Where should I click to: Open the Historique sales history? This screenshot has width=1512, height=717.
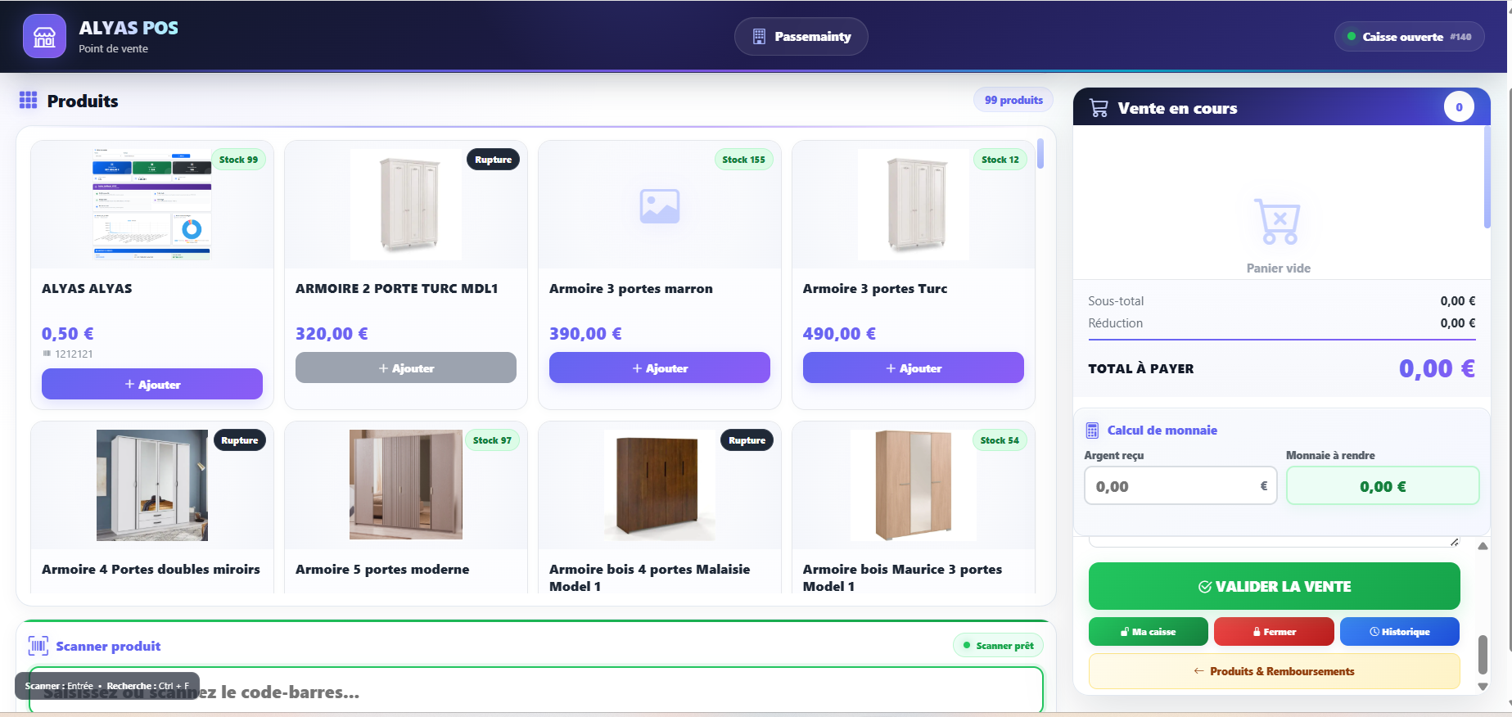(x=1400, y=632)
